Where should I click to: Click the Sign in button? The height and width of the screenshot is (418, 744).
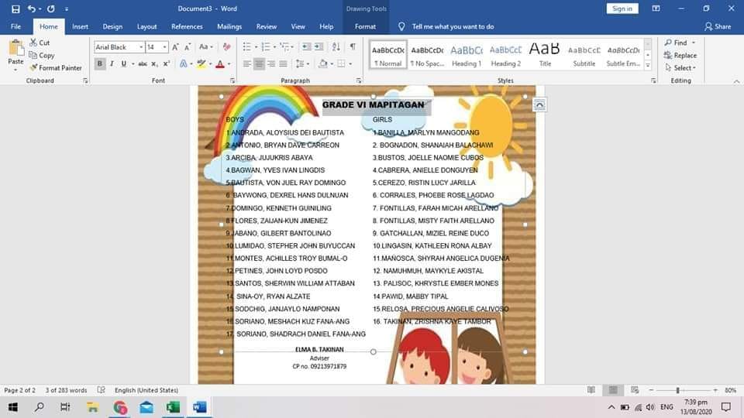point(622,9)
